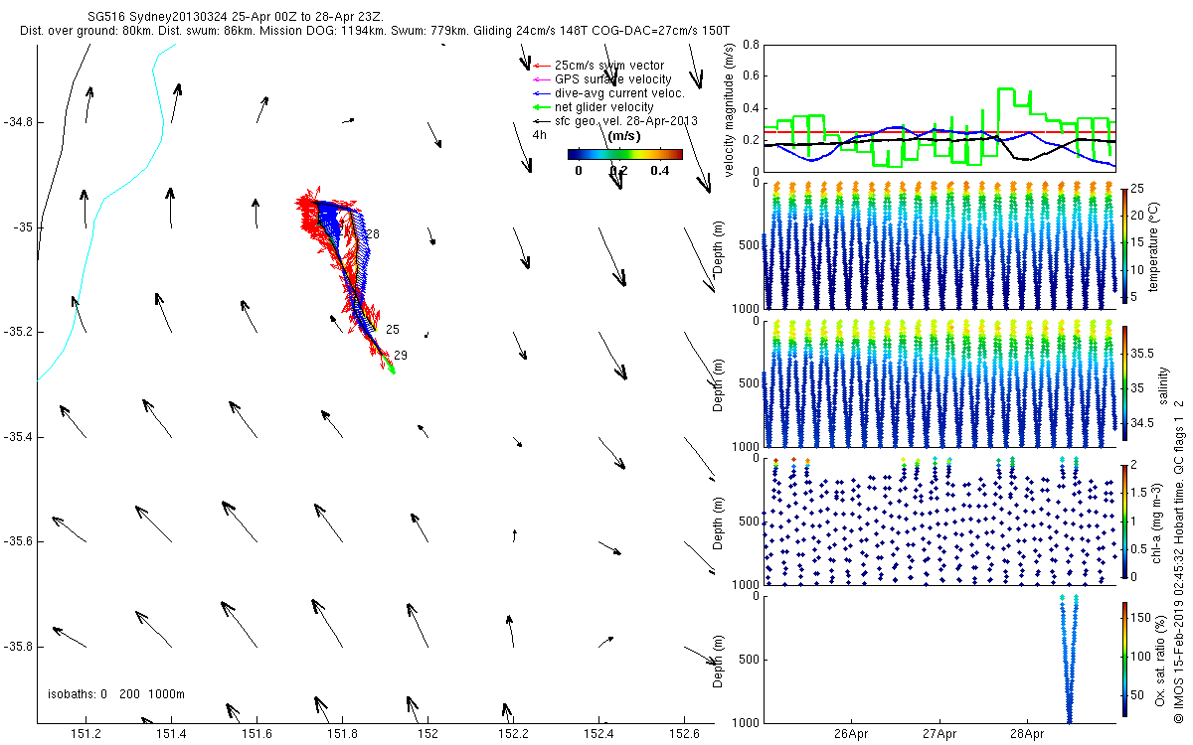The height and width of the screenshot is (745, 1193).
Task: Click longitude tick '152.6'
Action: pos(684,734)
